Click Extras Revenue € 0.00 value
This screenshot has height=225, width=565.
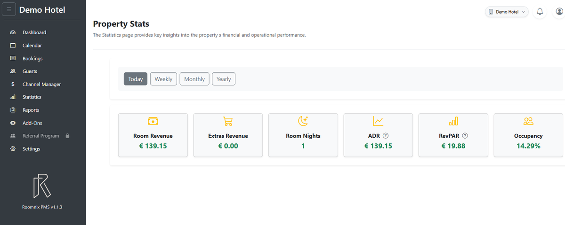click(228, 146)
